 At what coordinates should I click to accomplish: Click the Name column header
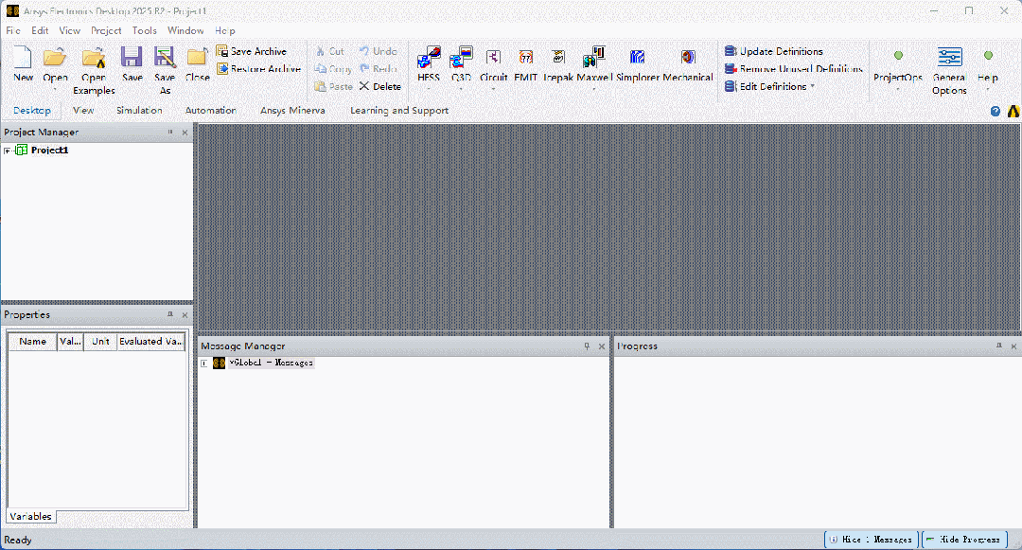32,342
